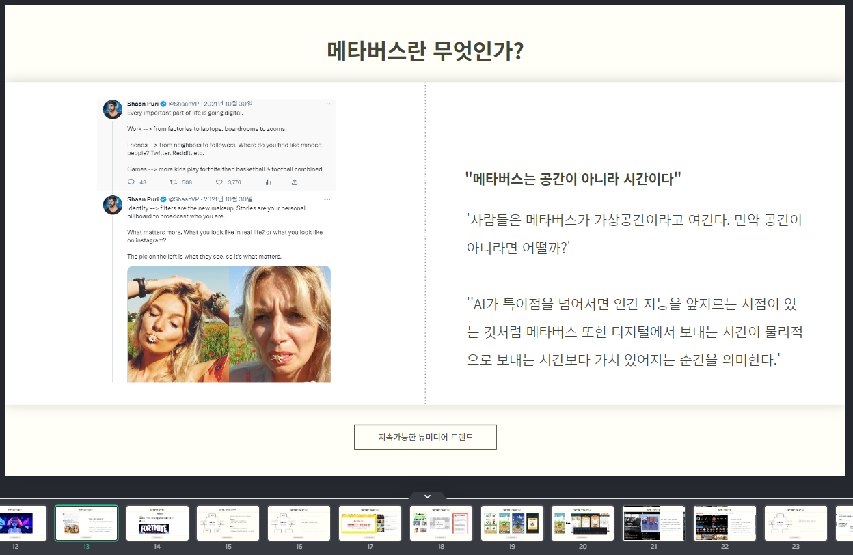Open slide 12 thumbnail
This screenshot has width=853, height=555.
coord(23,524)
